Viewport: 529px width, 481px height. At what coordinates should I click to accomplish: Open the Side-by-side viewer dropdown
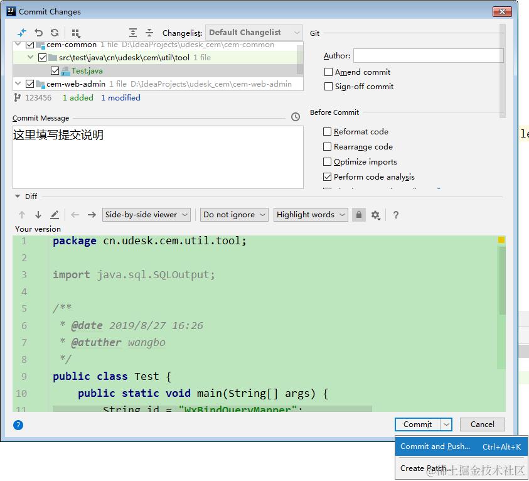pos(146,215)
